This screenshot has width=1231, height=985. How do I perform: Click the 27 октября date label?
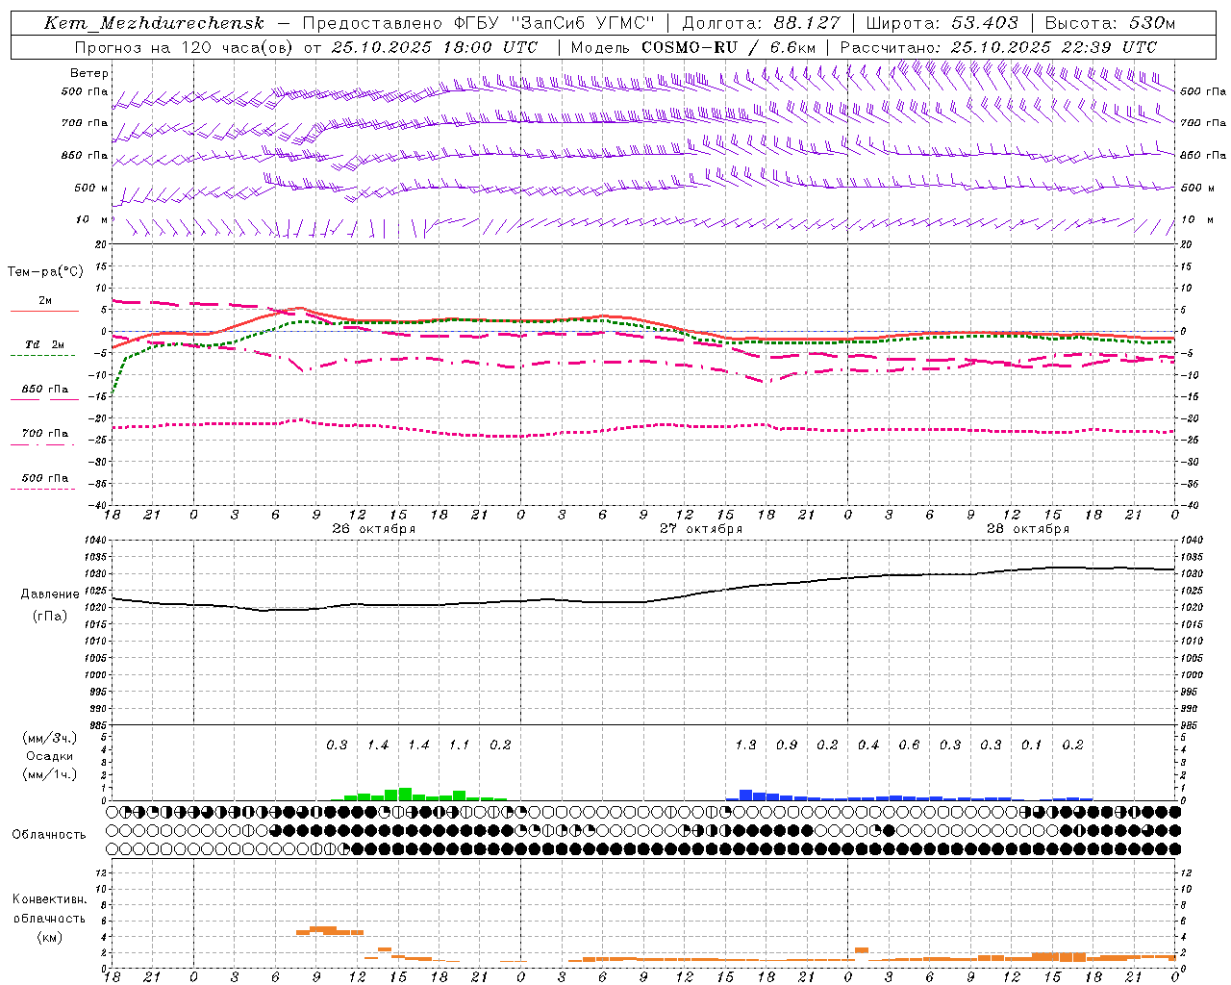pos(701,529)
